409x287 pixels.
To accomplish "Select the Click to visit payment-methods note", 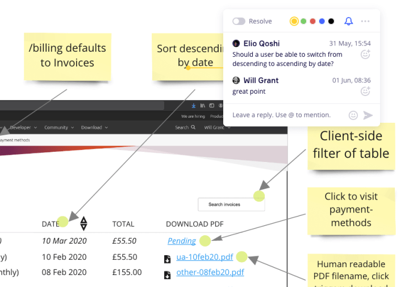I will [351, 211].
